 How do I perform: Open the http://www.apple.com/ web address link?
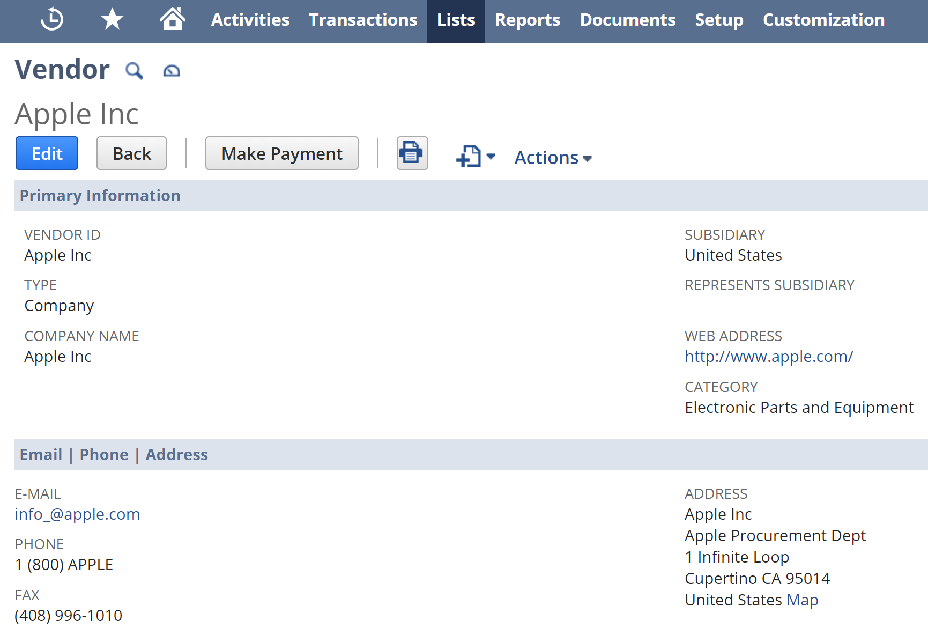click(769, 356)
